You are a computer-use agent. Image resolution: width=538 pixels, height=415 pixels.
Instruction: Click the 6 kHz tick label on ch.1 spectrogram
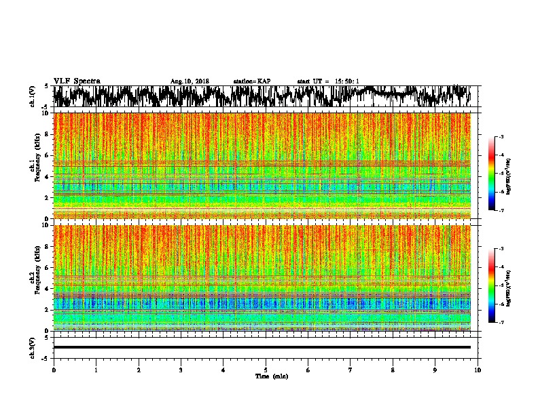(48, 155)
